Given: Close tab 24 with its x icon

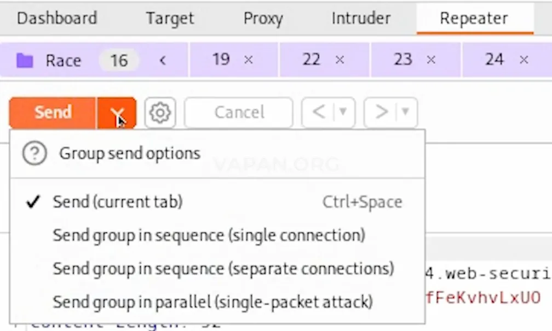Looking at the screenshot, I should point(524,60).
